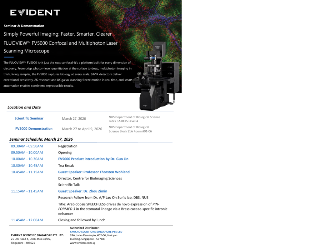Click the Seminar Schedule: March 27, 2026 heading
This screenshot has height=246, width=320.
(41, 139)
